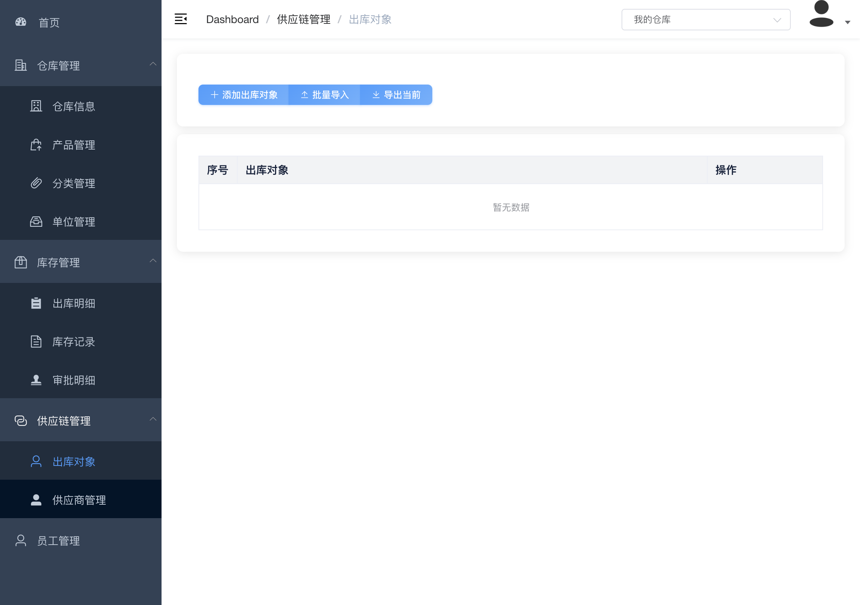
Task: Click the 导出当前 button
Action: pyautogui.click(x=396, y=95)
